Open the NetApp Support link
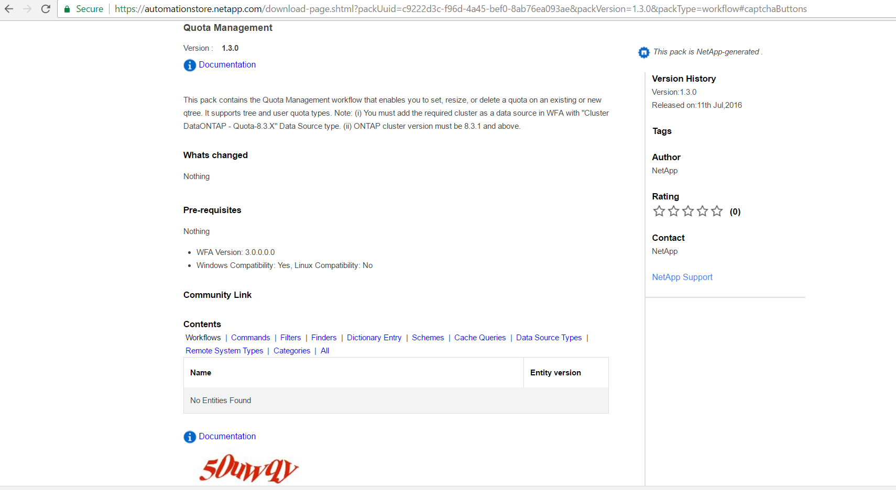 tap(682, 277)
